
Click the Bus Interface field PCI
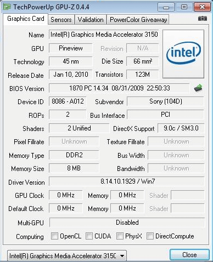(165, 115)
